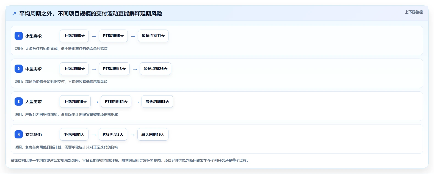Image resolution: width=434 pixels, height=174 pixels.
Task: Click the number 2 badge for 中型需求
Action: (19, 69)
